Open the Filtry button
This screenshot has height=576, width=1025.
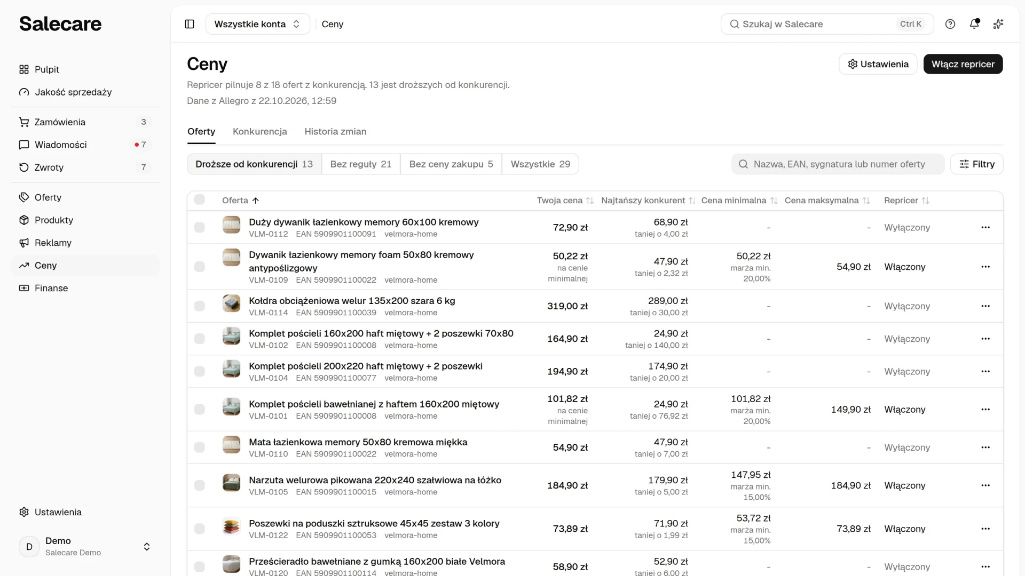[x=977, y=164]
